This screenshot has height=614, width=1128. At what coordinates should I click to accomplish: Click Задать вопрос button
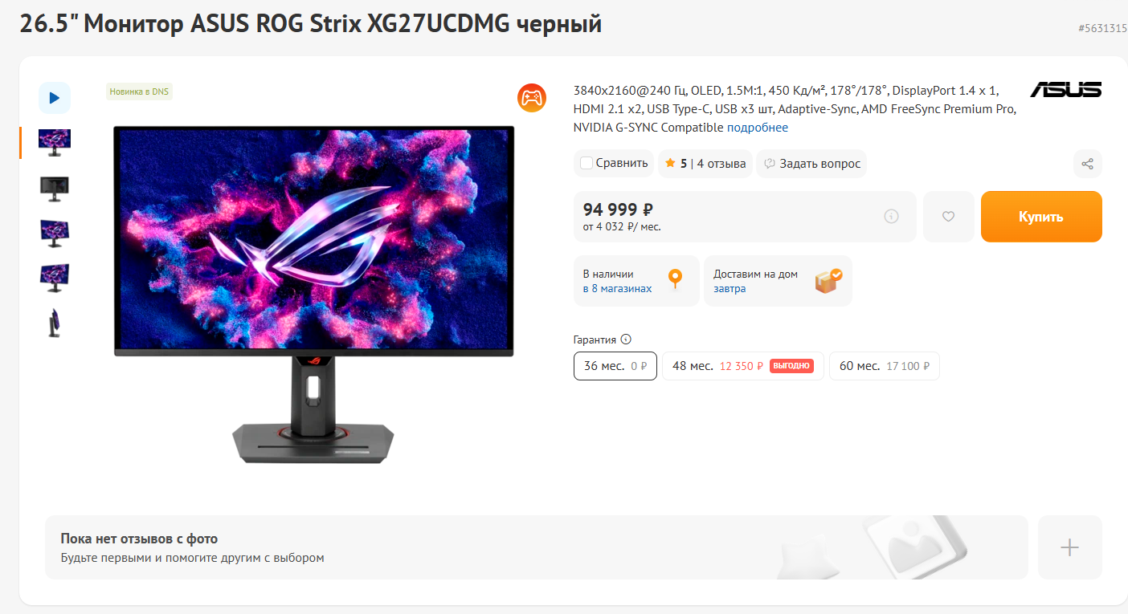click(811, 164)
